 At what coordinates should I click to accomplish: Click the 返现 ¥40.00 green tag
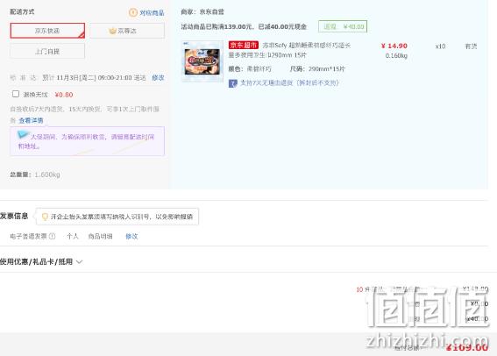(x=343, y=26)
